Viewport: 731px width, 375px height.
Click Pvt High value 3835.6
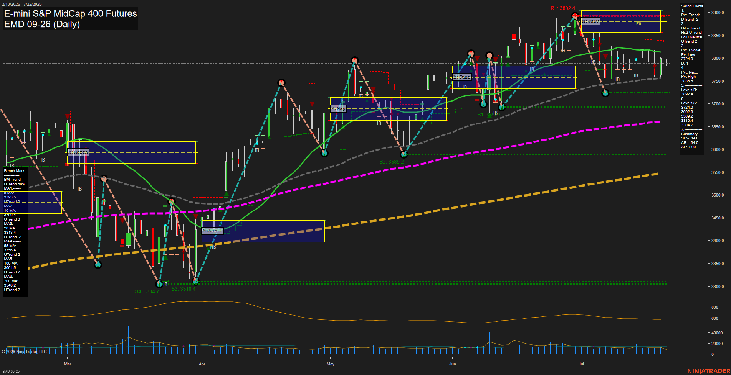[x=687, y=81]
